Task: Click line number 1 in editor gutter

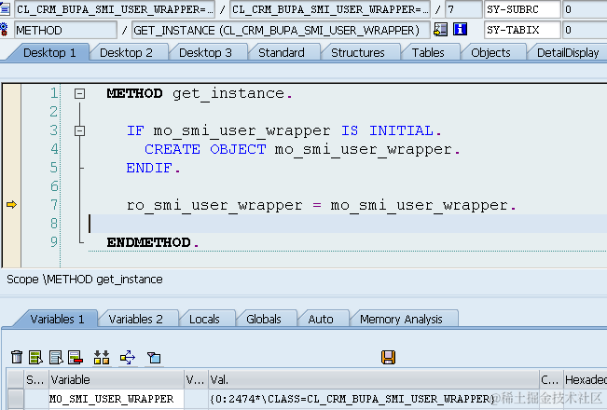Action: [x=54, y=93]
